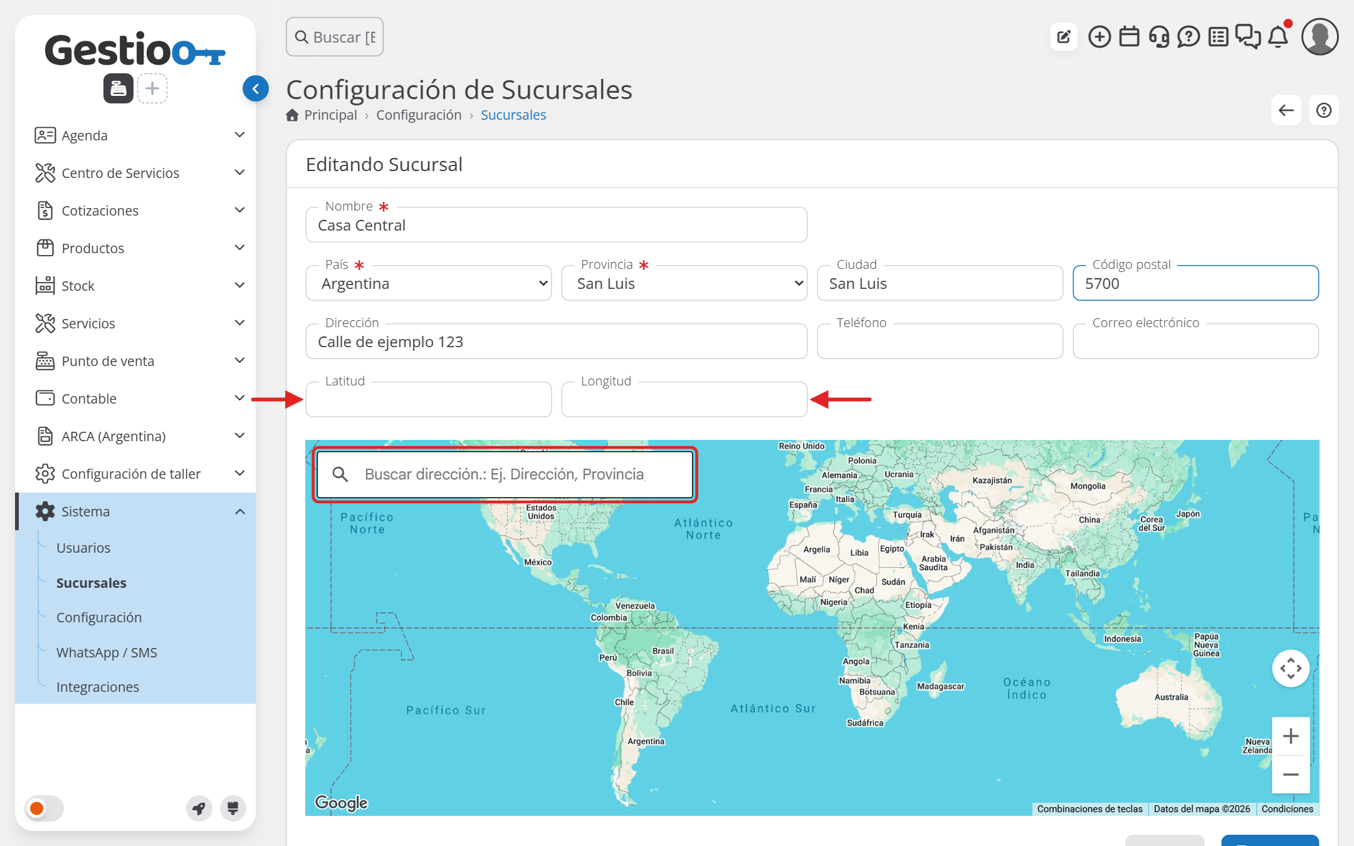
Task: Click Combinaciones de teclas on map
Action: click(x=1089, y=809)
